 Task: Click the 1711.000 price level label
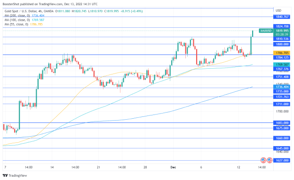282,104
